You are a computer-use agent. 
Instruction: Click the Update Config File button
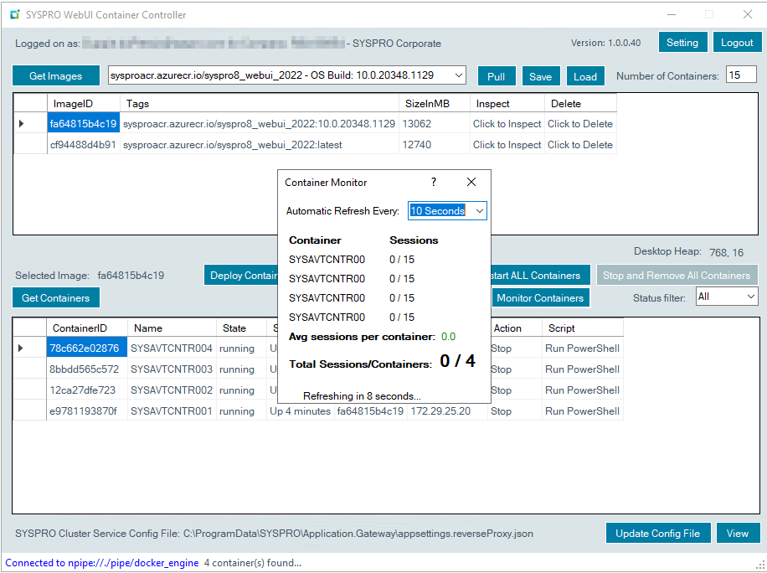click(658, 534)
